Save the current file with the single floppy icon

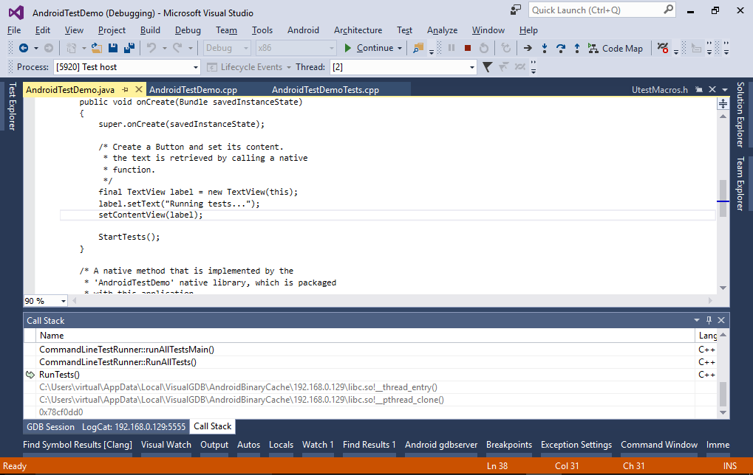coord(113,48)
